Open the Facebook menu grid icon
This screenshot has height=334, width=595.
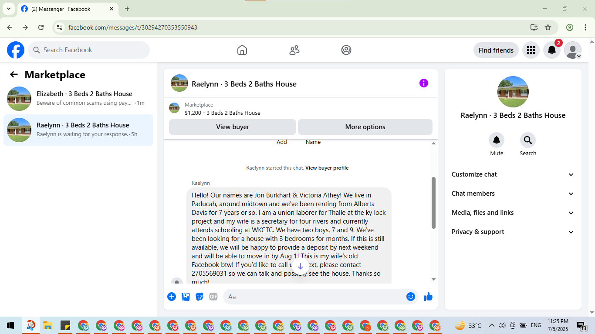coord(531,50)
